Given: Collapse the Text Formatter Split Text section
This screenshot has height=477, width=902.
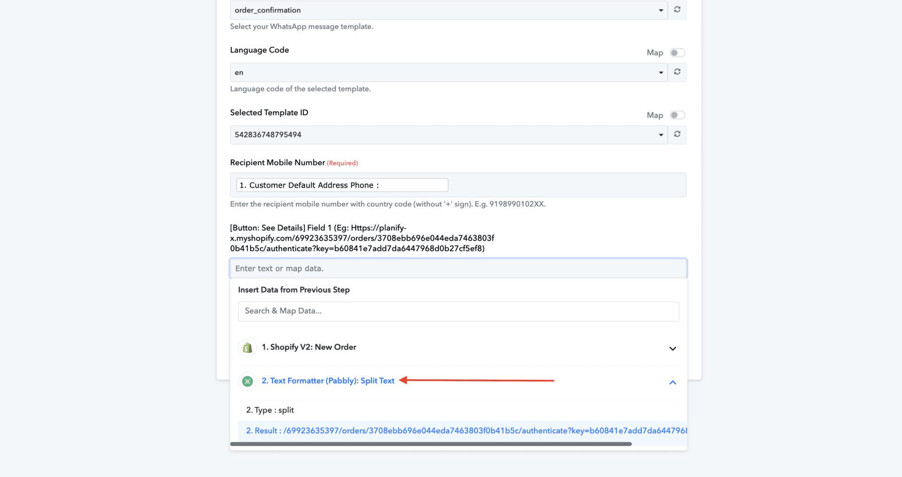Looking at the screenshot, I should (672, 382).
